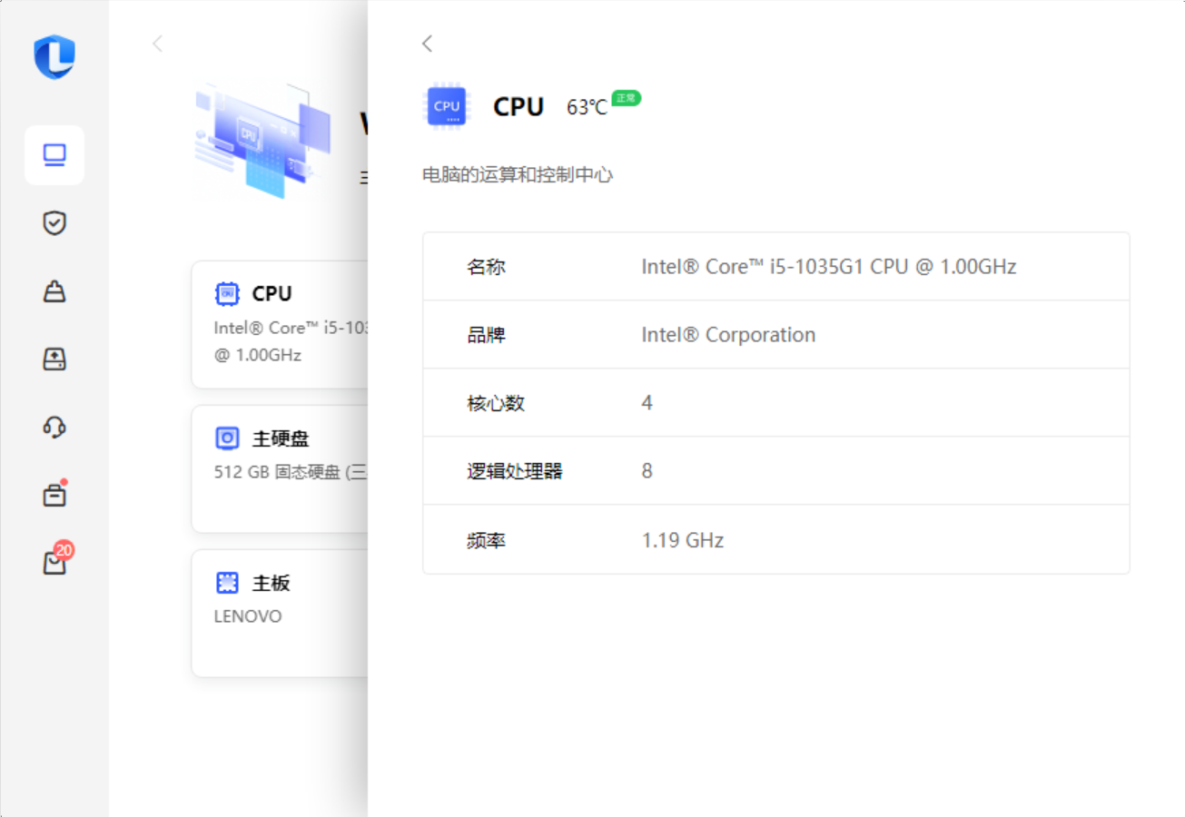Click the large CPU chip icon in panel header

click(x=447, y=106)
